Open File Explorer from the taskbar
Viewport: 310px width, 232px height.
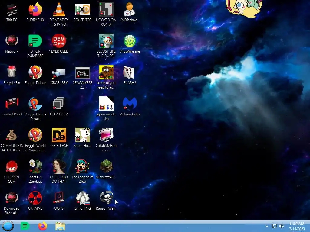60,226
